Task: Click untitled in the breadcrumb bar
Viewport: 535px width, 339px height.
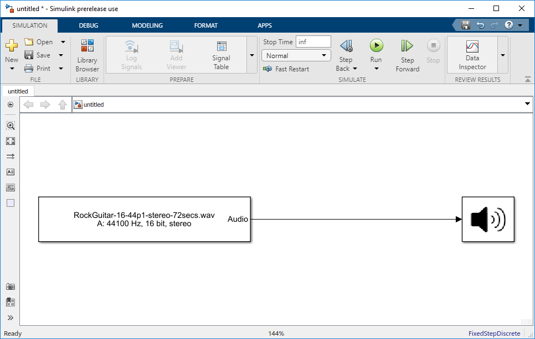Action: pos(94,105)
